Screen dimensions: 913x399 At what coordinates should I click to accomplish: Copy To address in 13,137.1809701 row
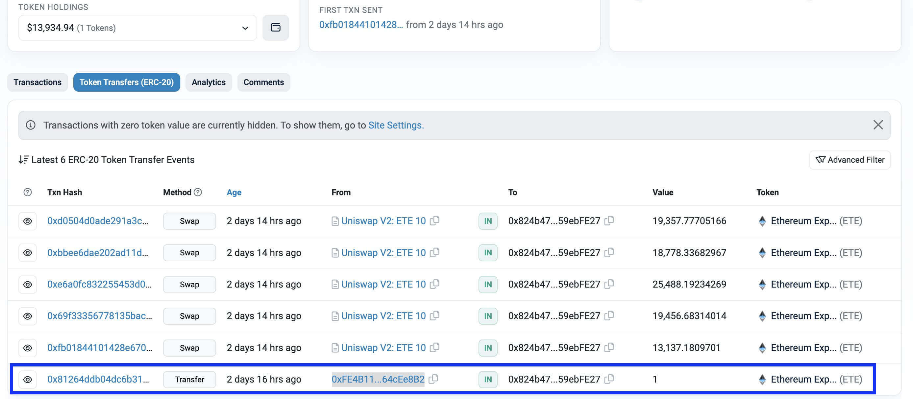click(x=609, y=347)
